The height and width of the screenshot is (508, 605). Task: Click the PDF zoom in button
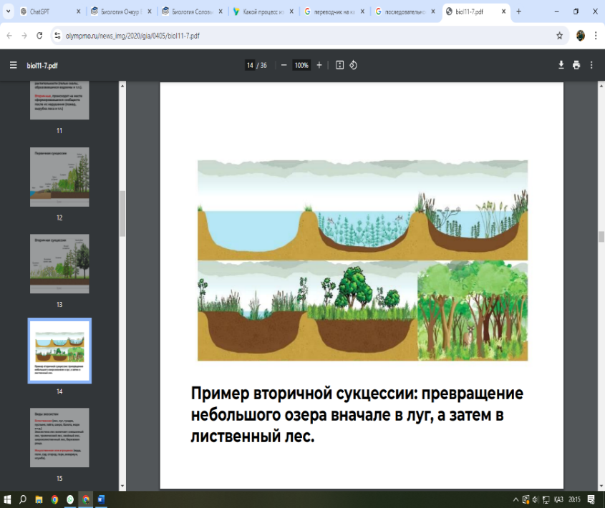319,65
